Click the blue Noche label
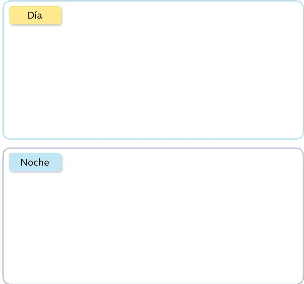Image resolution: width=304 pixels, height=284 pixels. coord(35,162)
